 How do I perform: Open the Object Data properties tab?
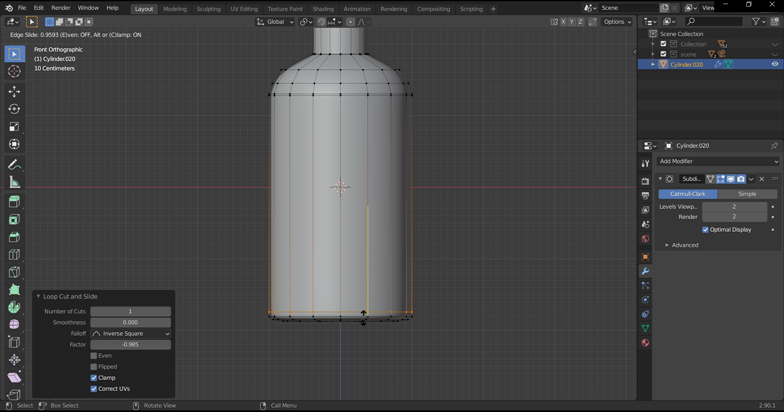click(645, 328)
